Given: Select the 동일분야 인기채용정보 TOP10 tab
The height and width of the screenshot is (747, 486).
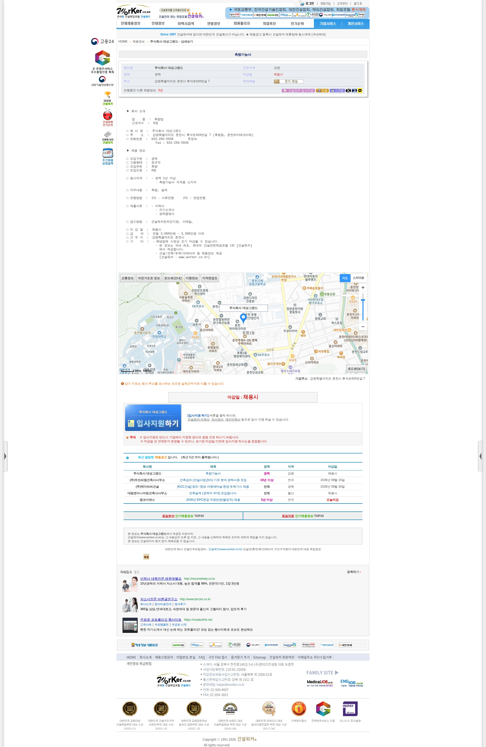Looking at the screenshot, I should 183,516.
